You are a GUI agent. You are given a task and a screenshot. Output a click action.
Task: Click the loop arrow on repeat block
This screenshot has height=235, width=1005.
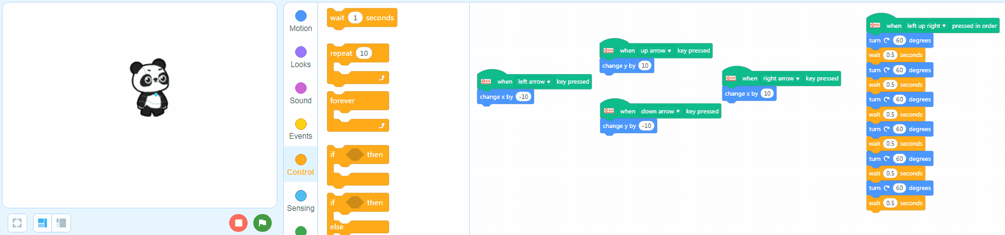pyautogui.click(x=382, y=78)
